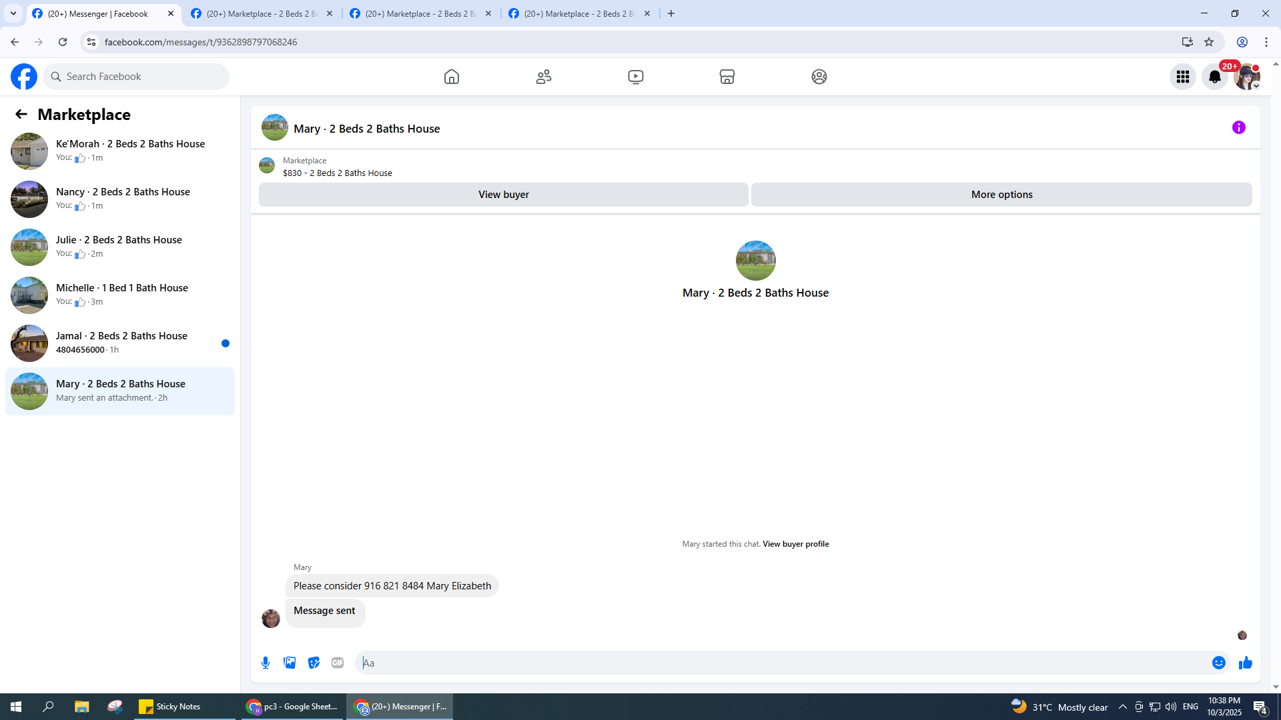Open the Video (Watch) icon
This screenshot has width=1281, height=720.
coord(636,77)
